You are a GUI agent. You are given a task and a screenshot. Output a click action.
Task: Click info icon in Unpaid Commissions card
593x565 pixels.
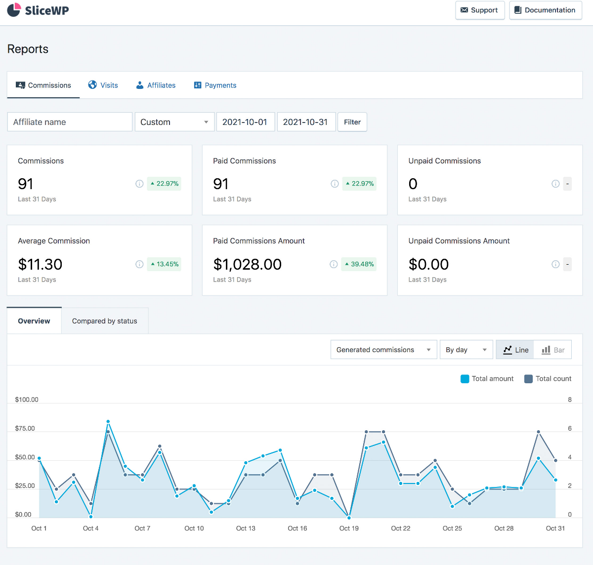(x=555, y=184)
